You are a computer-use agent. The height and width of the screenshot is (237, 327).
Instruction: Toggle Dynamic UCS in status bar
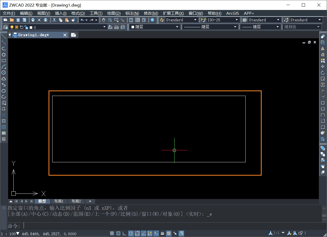150,233
